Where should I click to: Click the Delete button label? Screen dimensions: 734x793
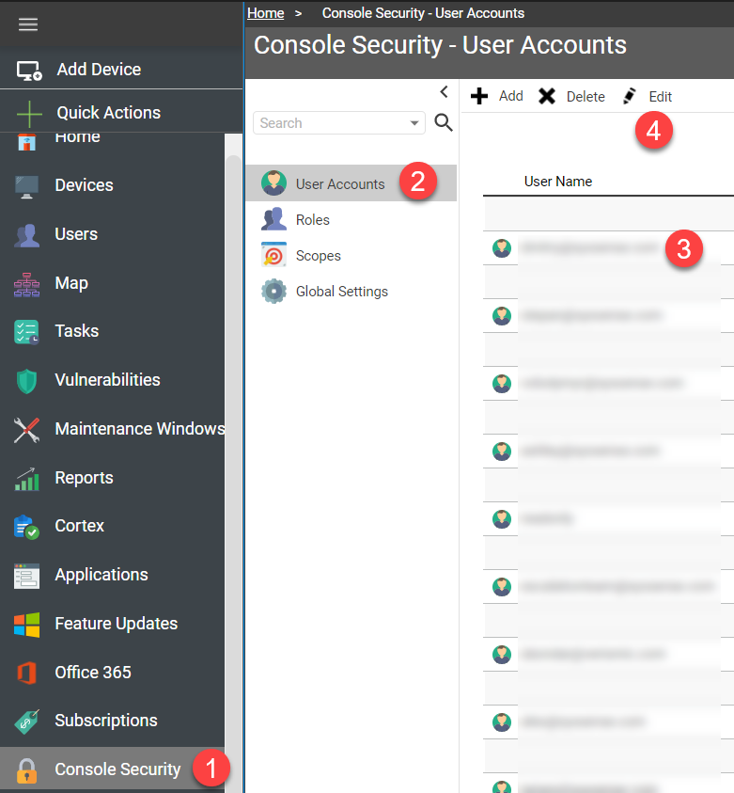click(586, 97)
